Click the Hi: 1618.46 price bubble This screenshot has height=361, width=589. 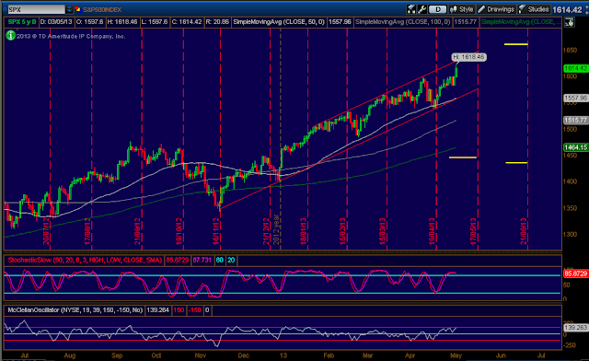click(468, 57)
